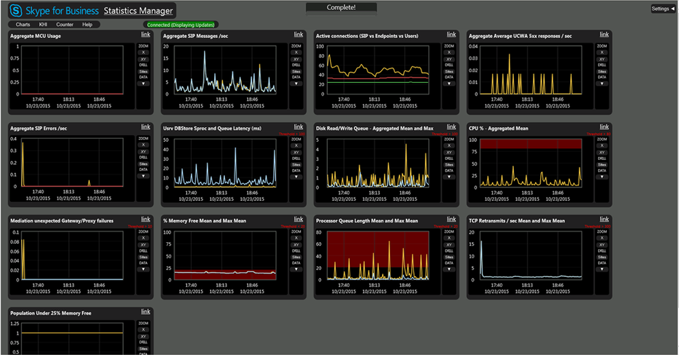Screen dimensions: 679x355
Task: Open DATA dropdown on Aggregate SIP Messages chart
Action: point(296,83)
